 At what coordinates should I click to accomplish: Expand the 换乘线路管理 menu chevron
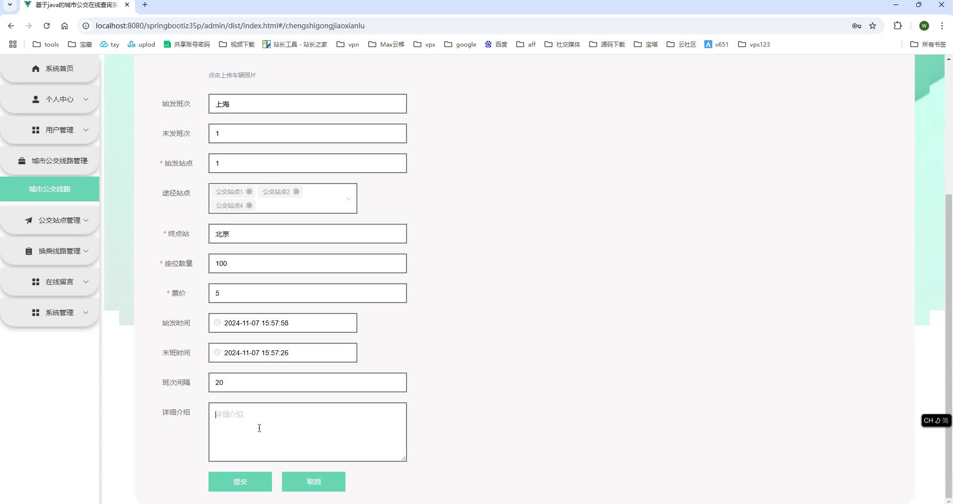pyautogui.click(x=86, y=251)
